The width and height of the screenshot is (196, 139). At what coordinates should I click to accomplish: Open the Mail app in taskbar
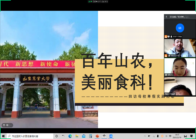click(x=84, y=136)
